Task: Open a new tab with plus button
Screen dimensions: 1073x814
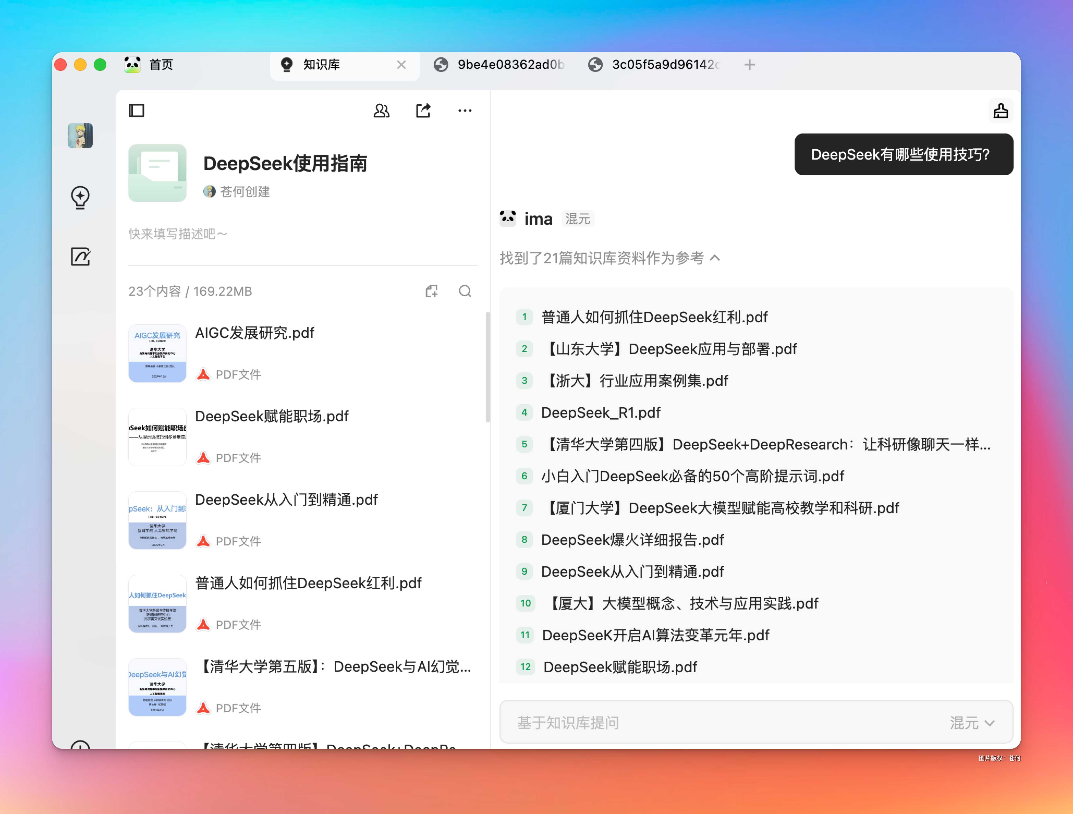Action: 749,64
